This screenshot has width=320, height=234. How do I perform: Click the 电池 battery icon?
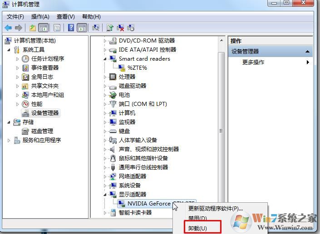(113, 95)
